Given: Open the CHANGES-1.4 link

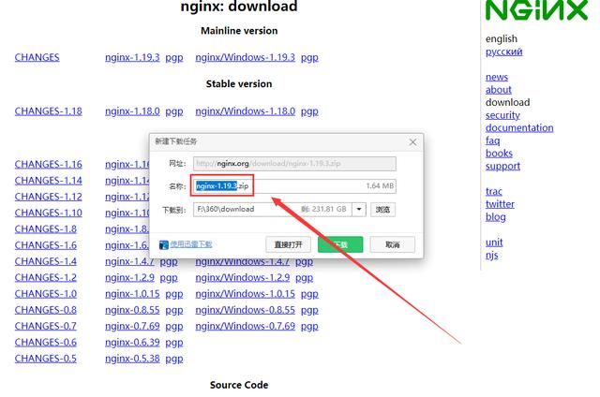Looking at the screenshot, I should tap(46, 261).
